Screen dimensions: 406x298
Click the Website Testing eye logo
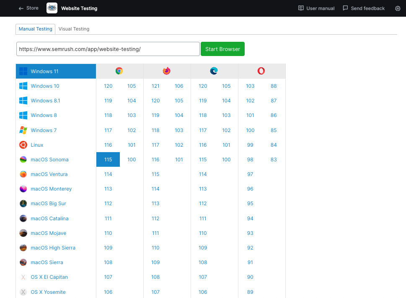coord(52,8)
